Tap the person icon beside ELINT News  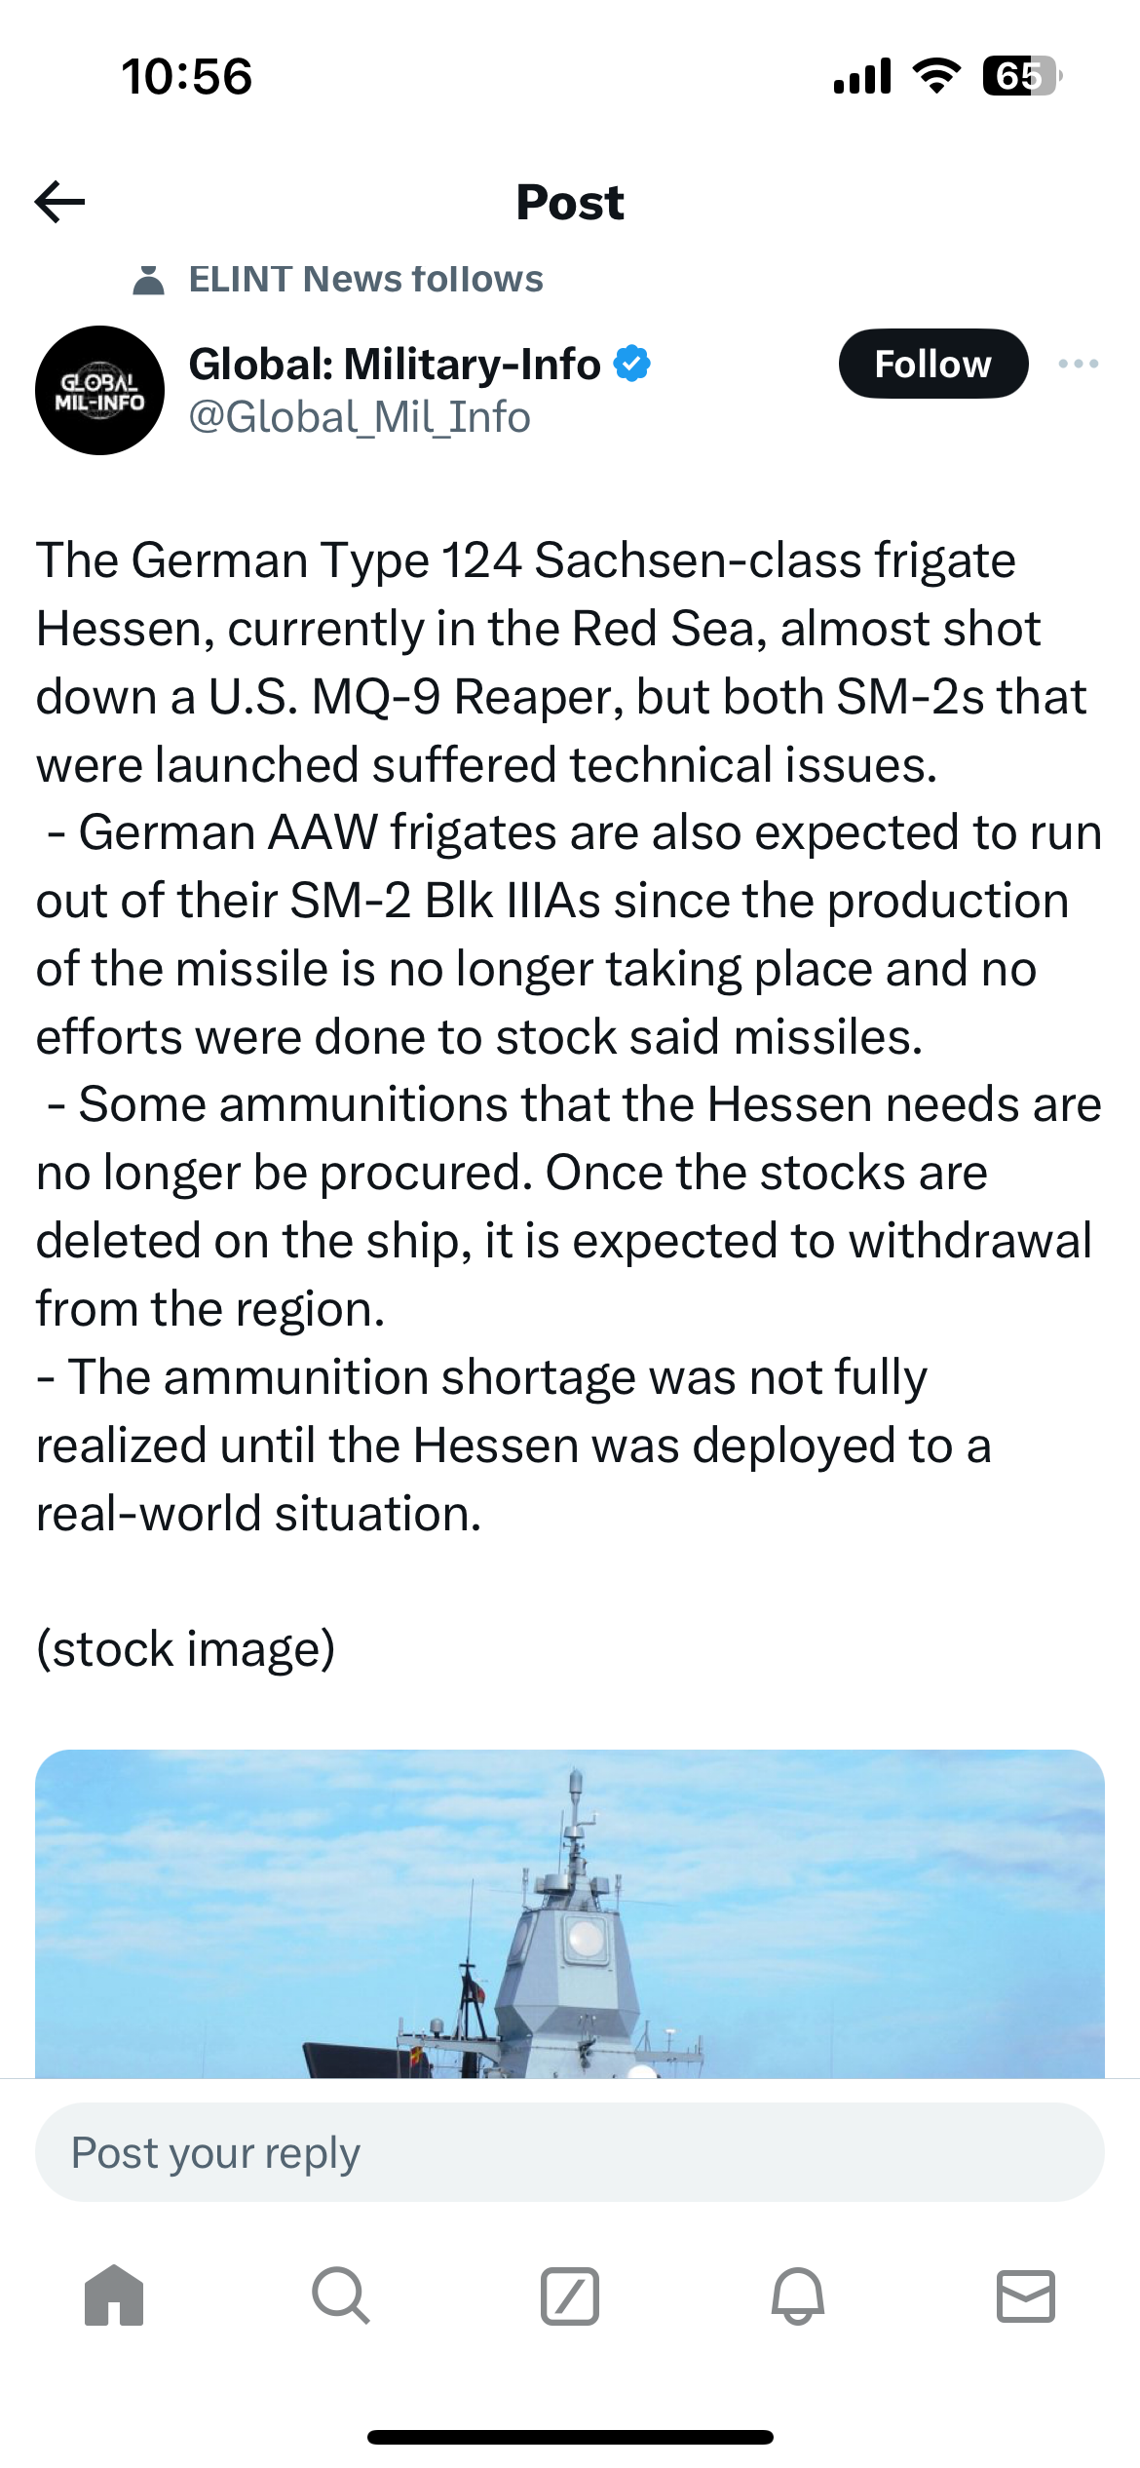(x=148, y=280)
